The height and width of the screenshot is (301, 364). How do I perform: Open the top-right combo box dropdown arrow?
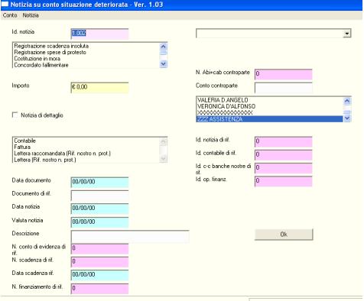point(346,34)
